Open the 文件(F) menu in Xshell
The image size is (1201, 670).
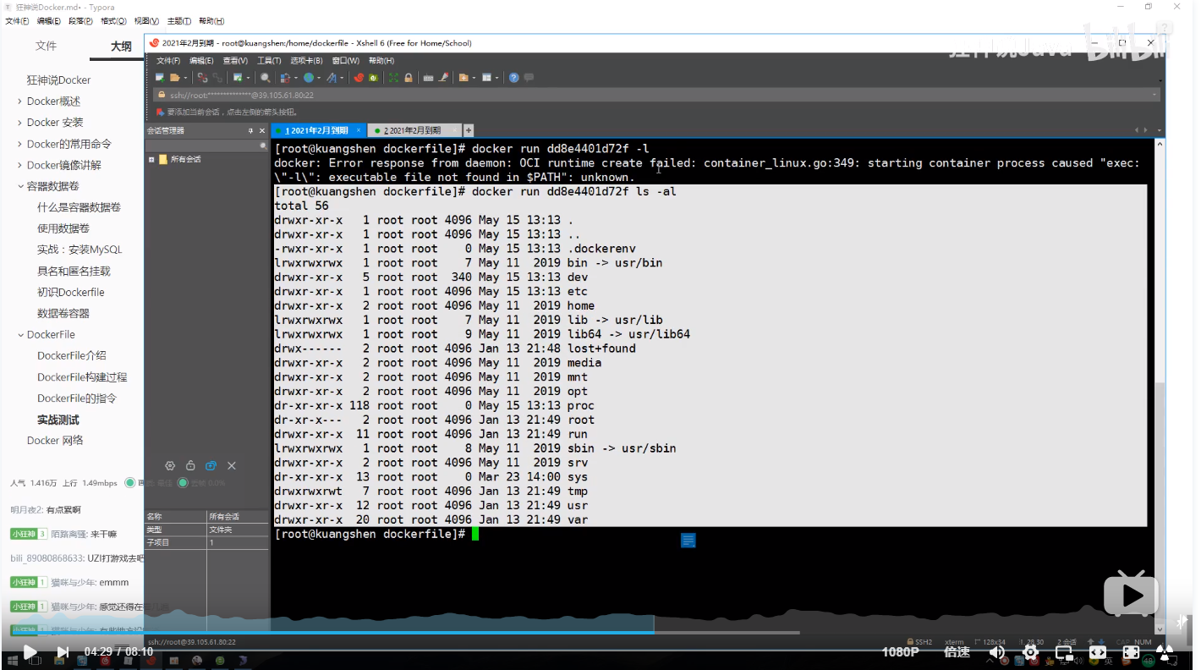(x=168, y=60)
